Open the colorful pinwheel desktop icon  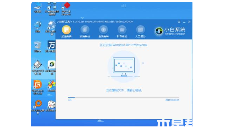pyautogui.click(x=51, y=86)
